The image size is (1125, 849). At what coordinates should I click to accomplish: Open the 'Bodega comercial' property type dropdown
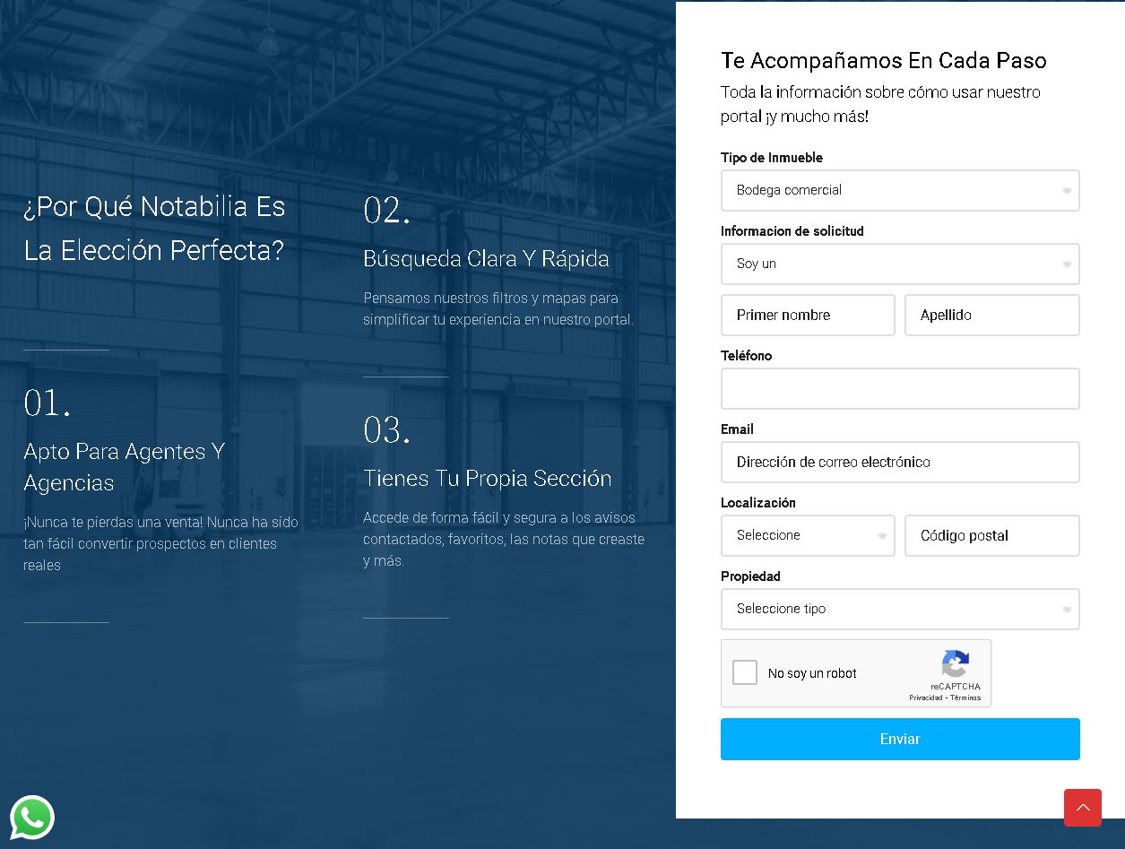point(900,190)
